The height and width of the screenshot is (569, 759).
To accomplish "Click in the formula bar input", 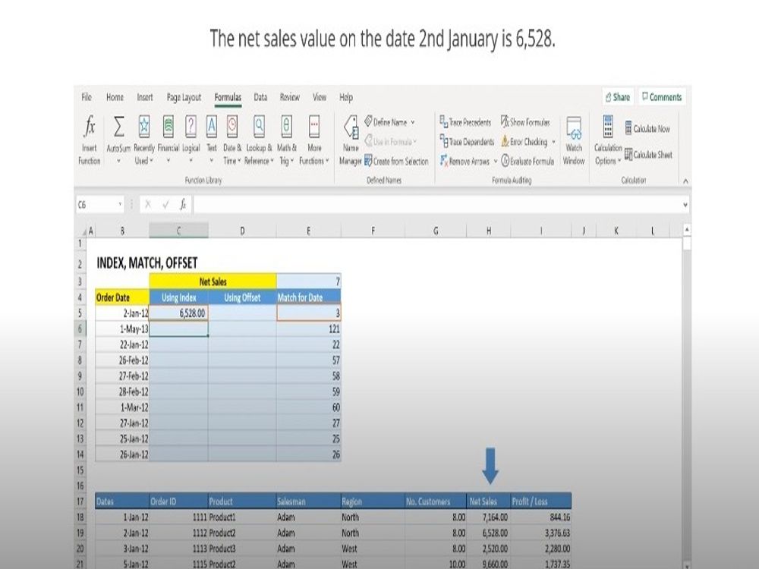I will (436, 205).
